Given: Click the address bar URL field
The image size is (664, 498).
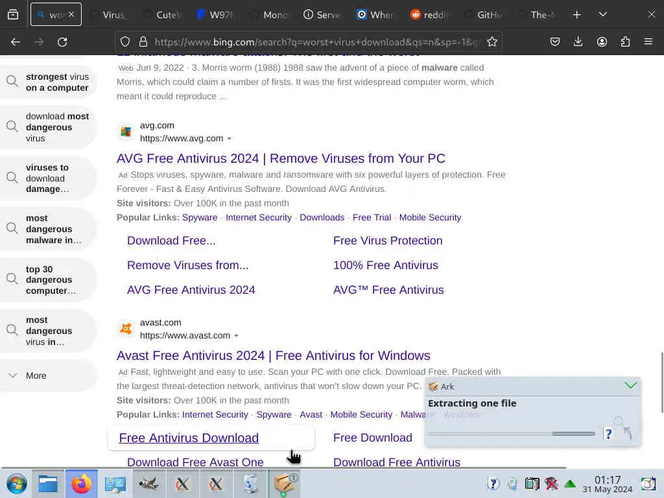Looking at the screenshot, I should (x=316, y=42).
